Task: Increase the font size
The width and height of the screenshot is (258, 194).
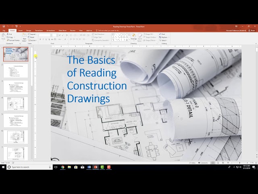Action: (60, 35)
